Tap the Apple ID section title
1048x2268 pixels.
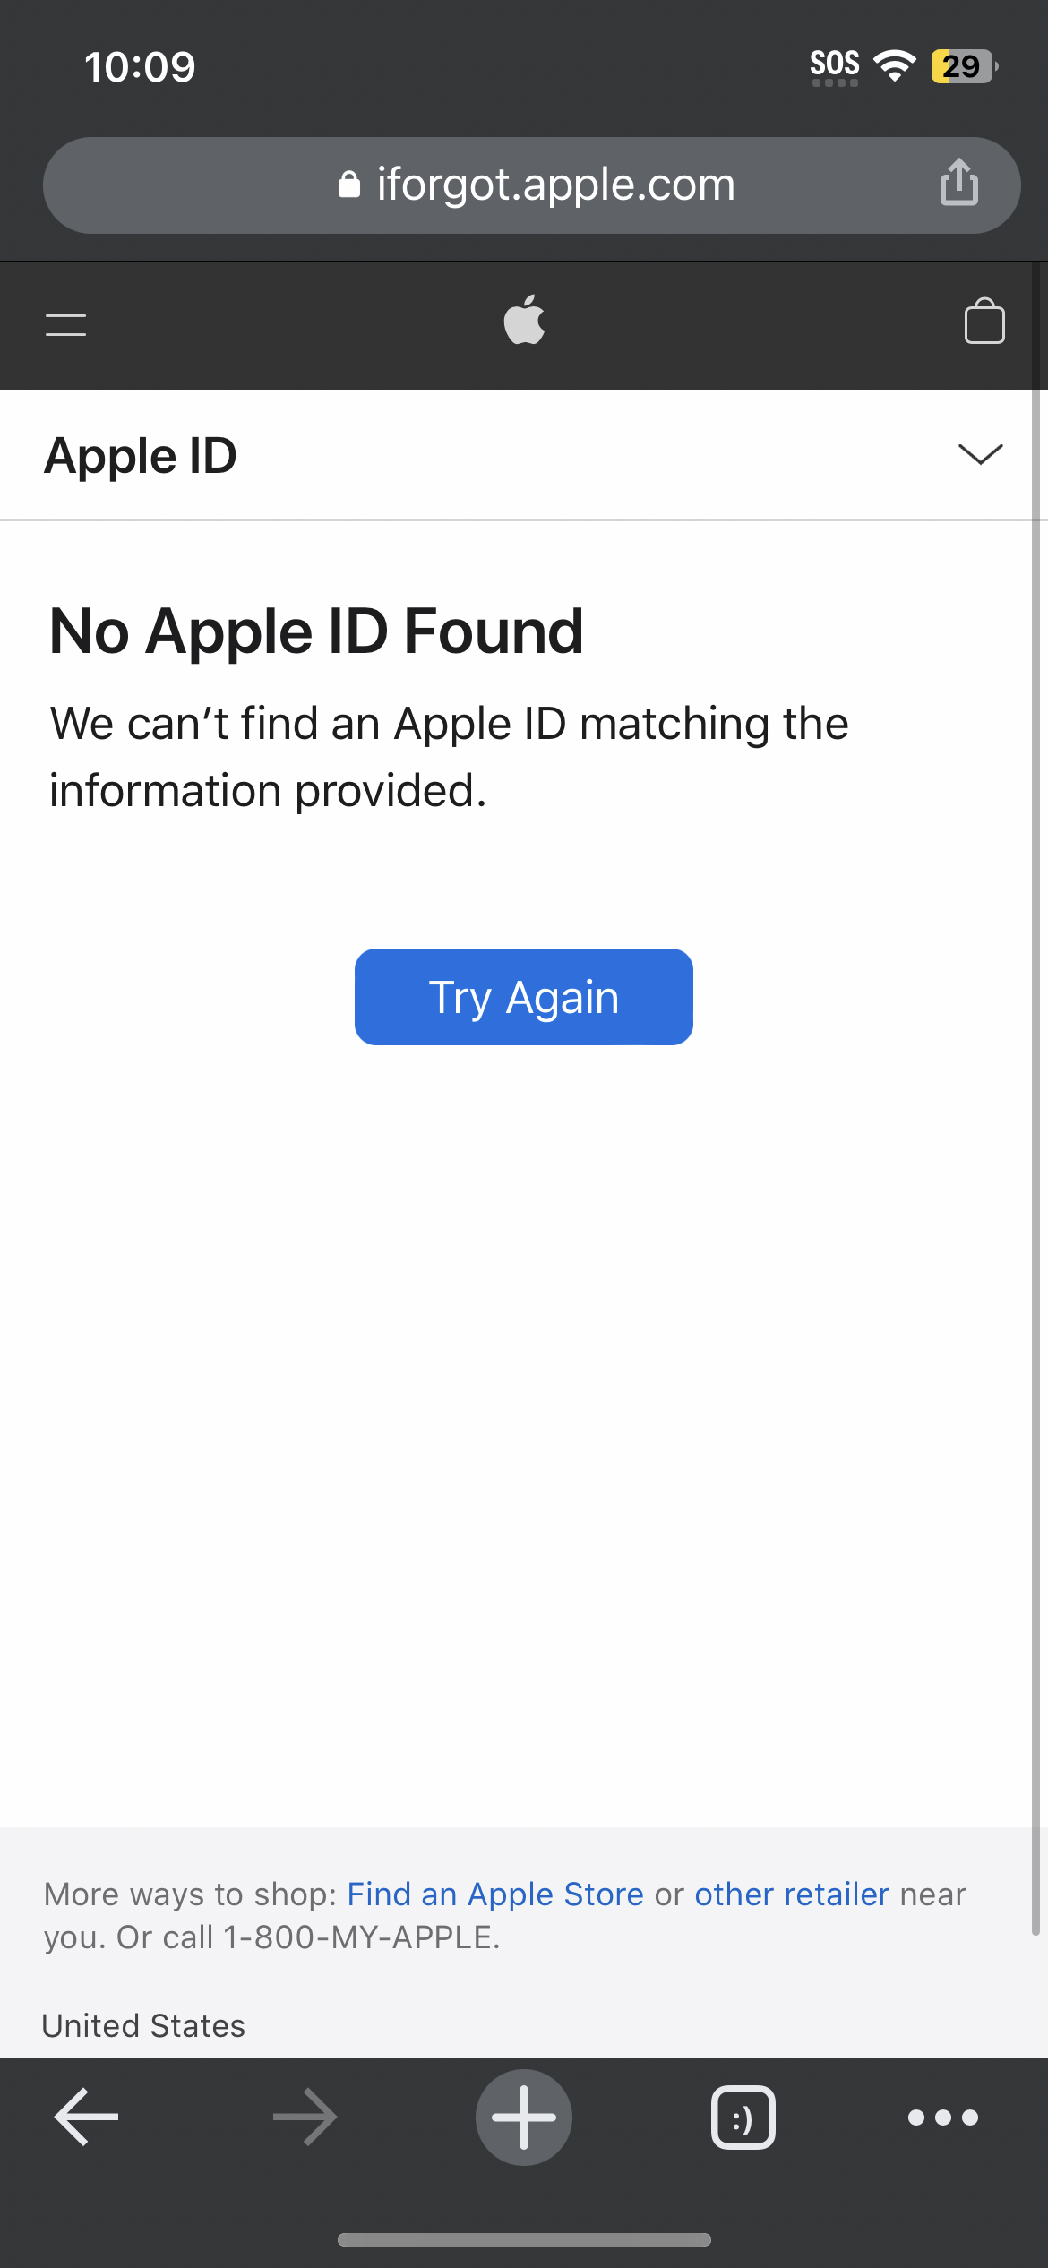[141, 455]
